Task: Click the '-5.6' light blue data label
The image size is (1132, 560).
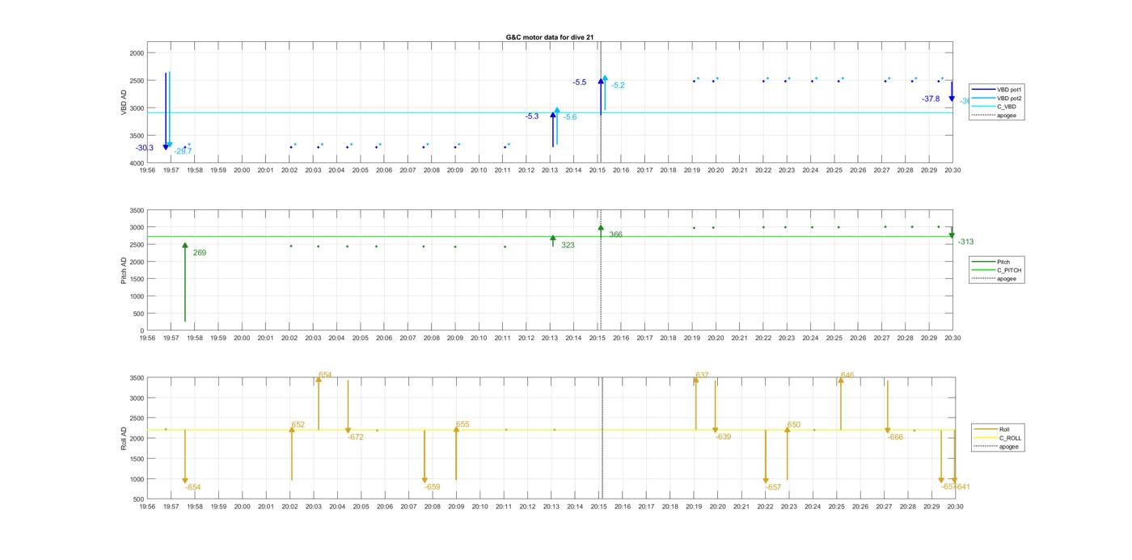Action: pos(570,117)
